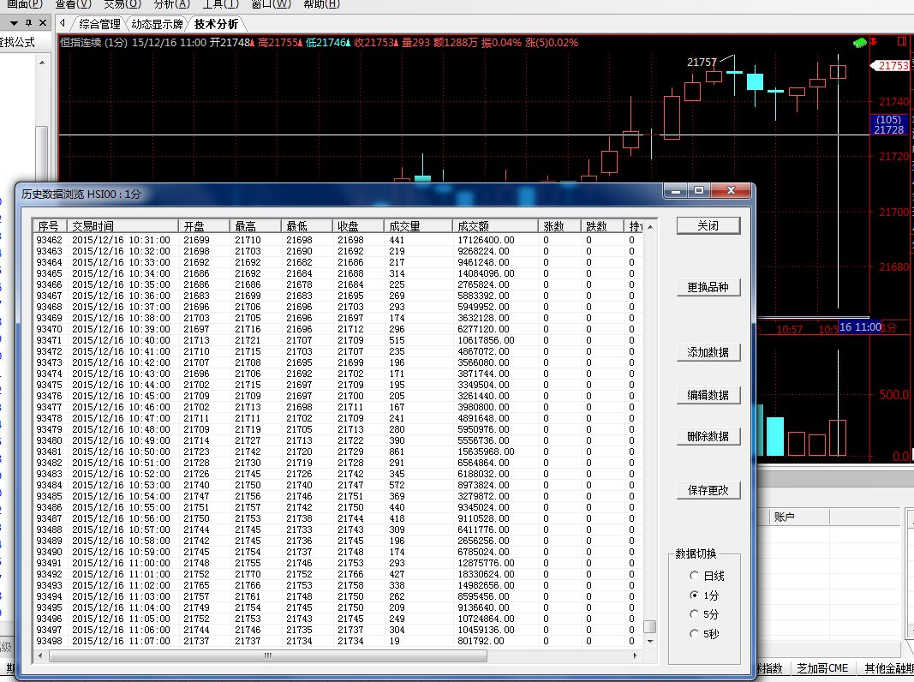Click the table scroll-up arrow near header

pos(649,226)
